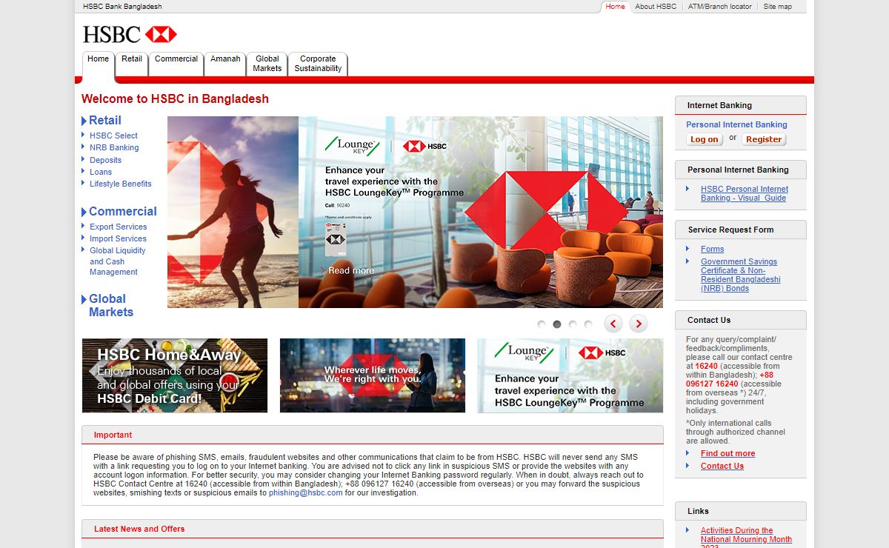Go to next carousel slide arrow
Screen dimensions: 889x548
click(x=638, y=324)
